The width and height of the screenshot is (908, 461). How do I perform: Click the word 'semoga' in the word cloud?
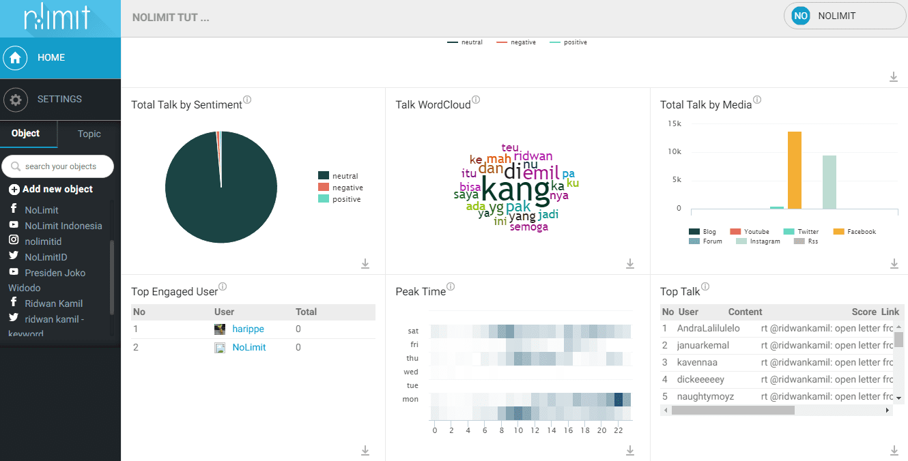529,227
